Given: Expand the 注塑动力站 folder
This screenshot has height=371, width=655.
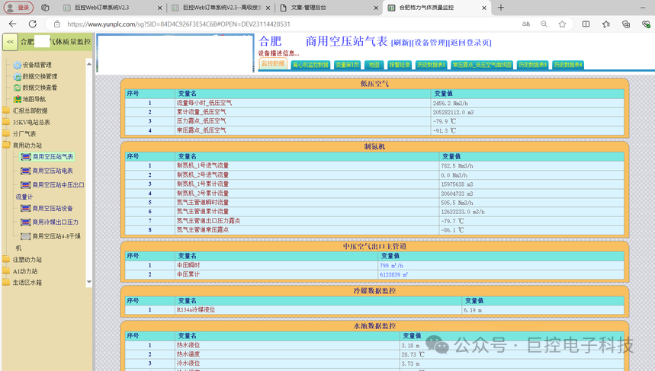Looking at the screenshot, I should (x=27, y=260).
